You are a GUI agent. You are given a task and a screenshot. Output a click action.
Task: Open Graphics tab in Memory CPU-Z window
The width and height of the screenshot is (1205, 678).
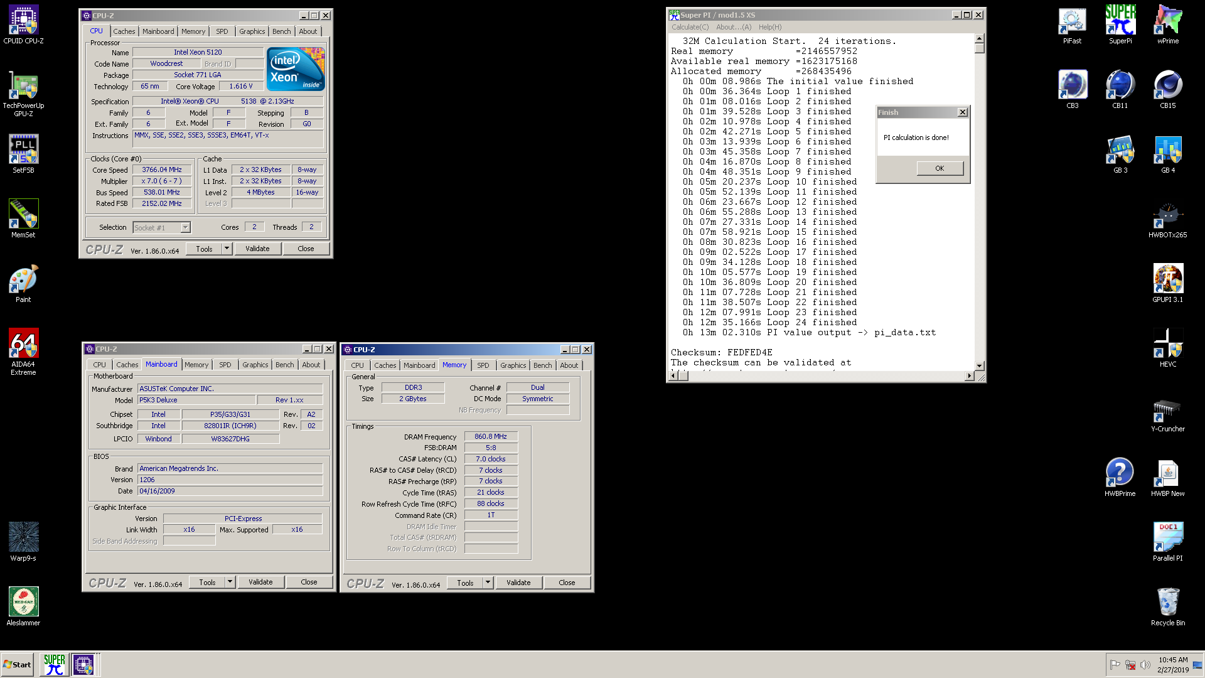[x=513, y=365]
